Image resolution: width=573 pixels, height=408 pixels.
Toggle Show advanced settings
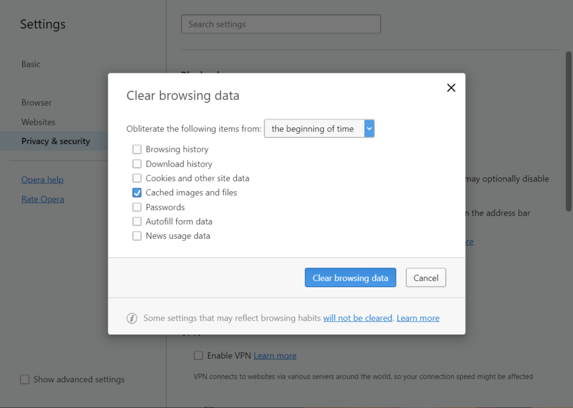point(25,379)
